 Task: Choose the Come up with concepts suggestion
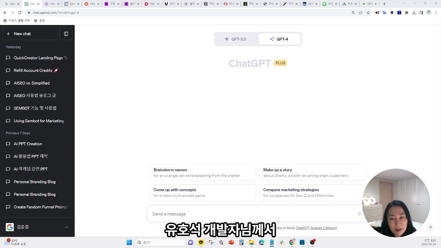(x=203, y=193)
